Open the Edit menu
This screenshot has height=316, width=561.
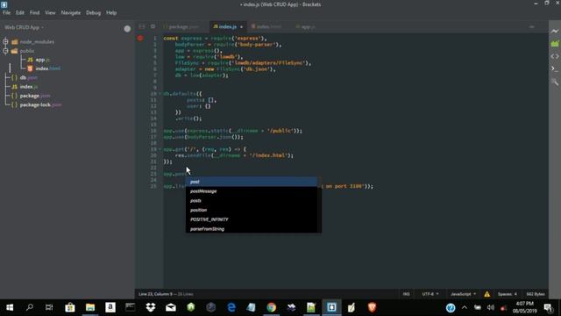pyautogui.click(x=19, y=12)
